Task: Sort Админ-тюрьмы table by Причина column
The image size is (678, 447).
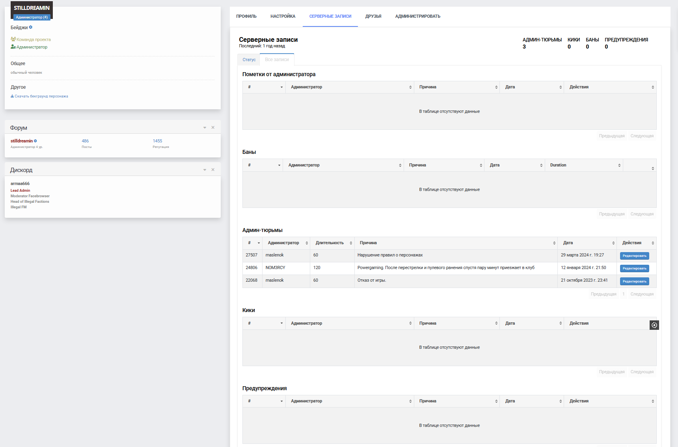Action: click(x=456, y=243)
